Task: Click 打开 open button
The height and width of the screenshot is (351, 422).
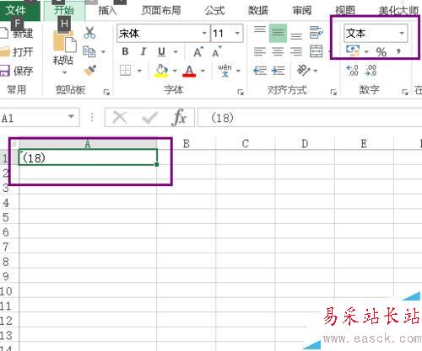Action: coord(16,52)
